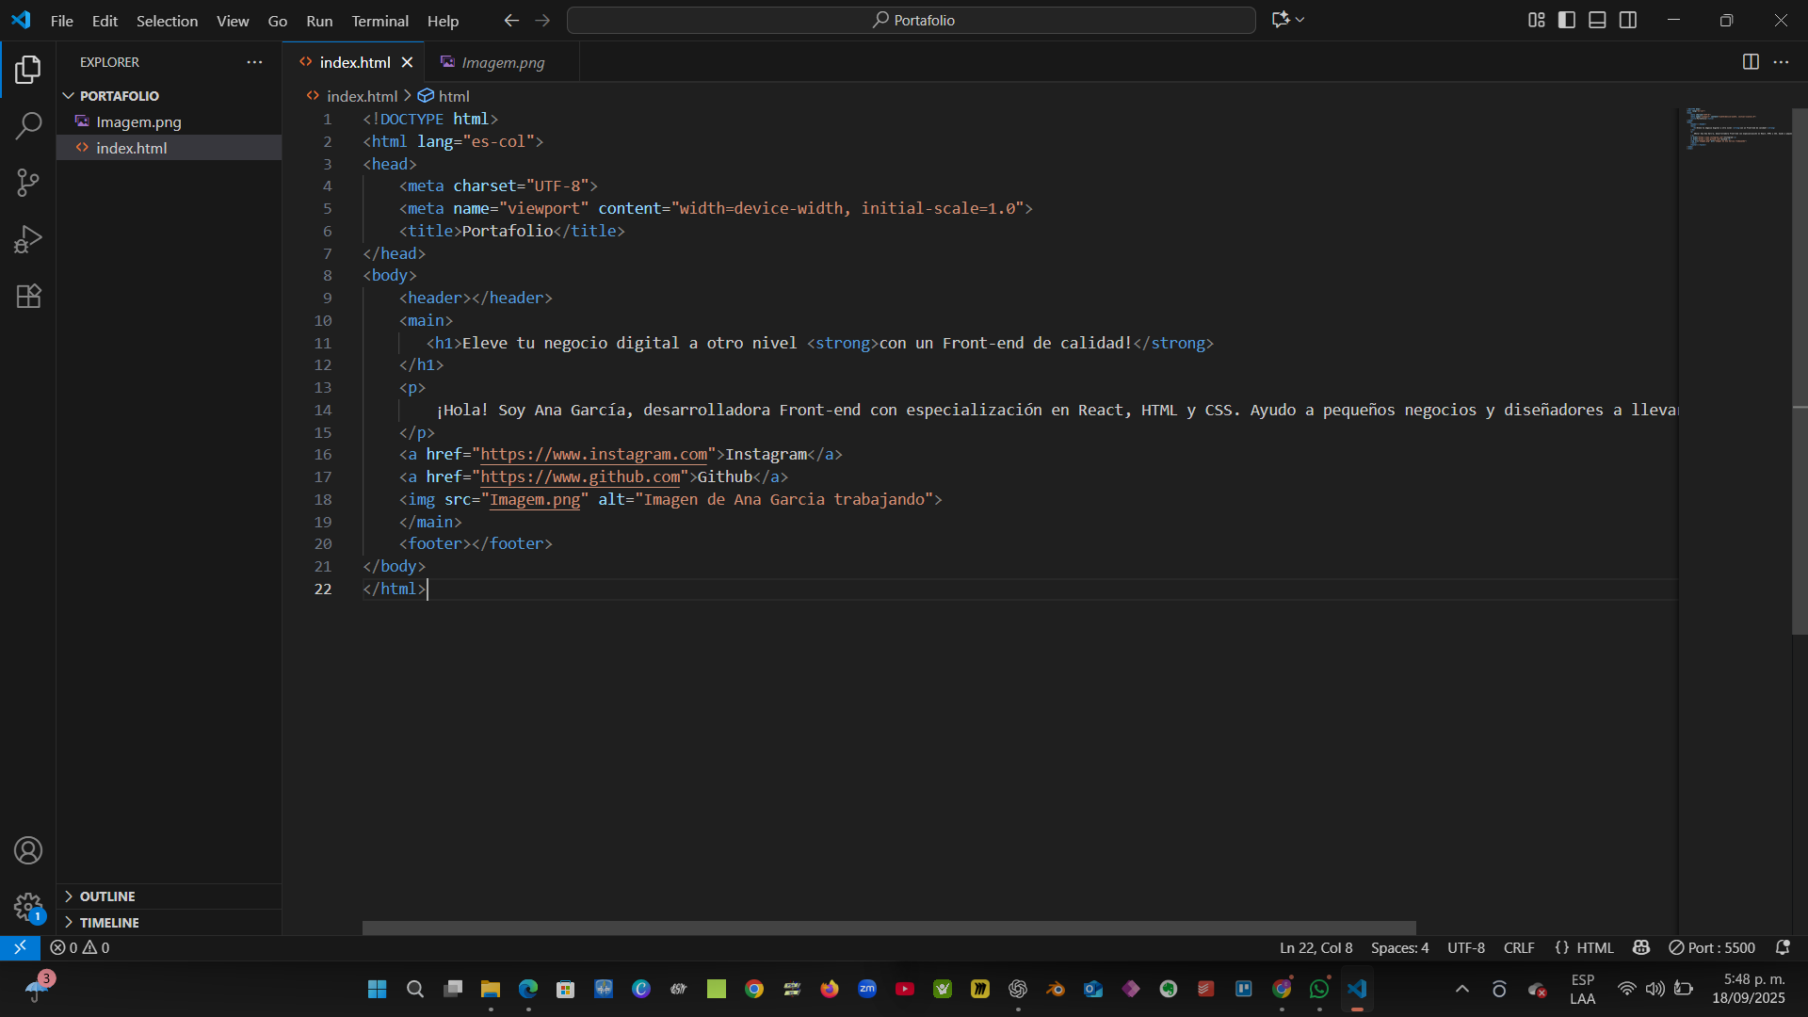Click the Manage gear icon
Viewport: 1808px width, 1017px height.
pyautogui.click(x=28, y=907)
